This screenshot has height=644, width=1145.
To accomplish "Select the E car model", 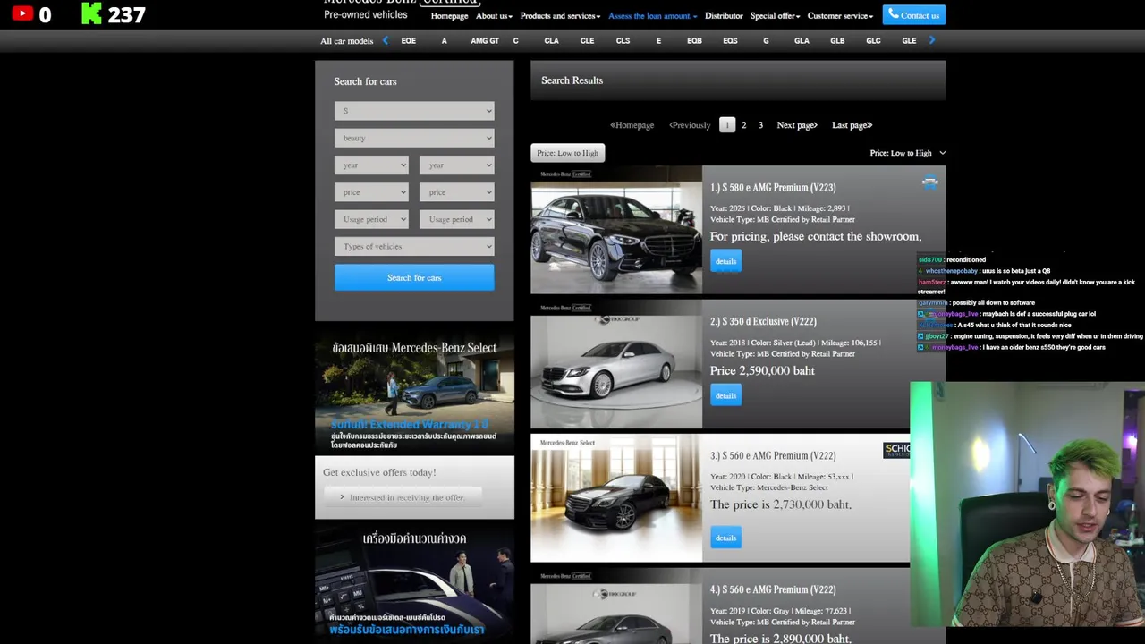I will [658, 41].
